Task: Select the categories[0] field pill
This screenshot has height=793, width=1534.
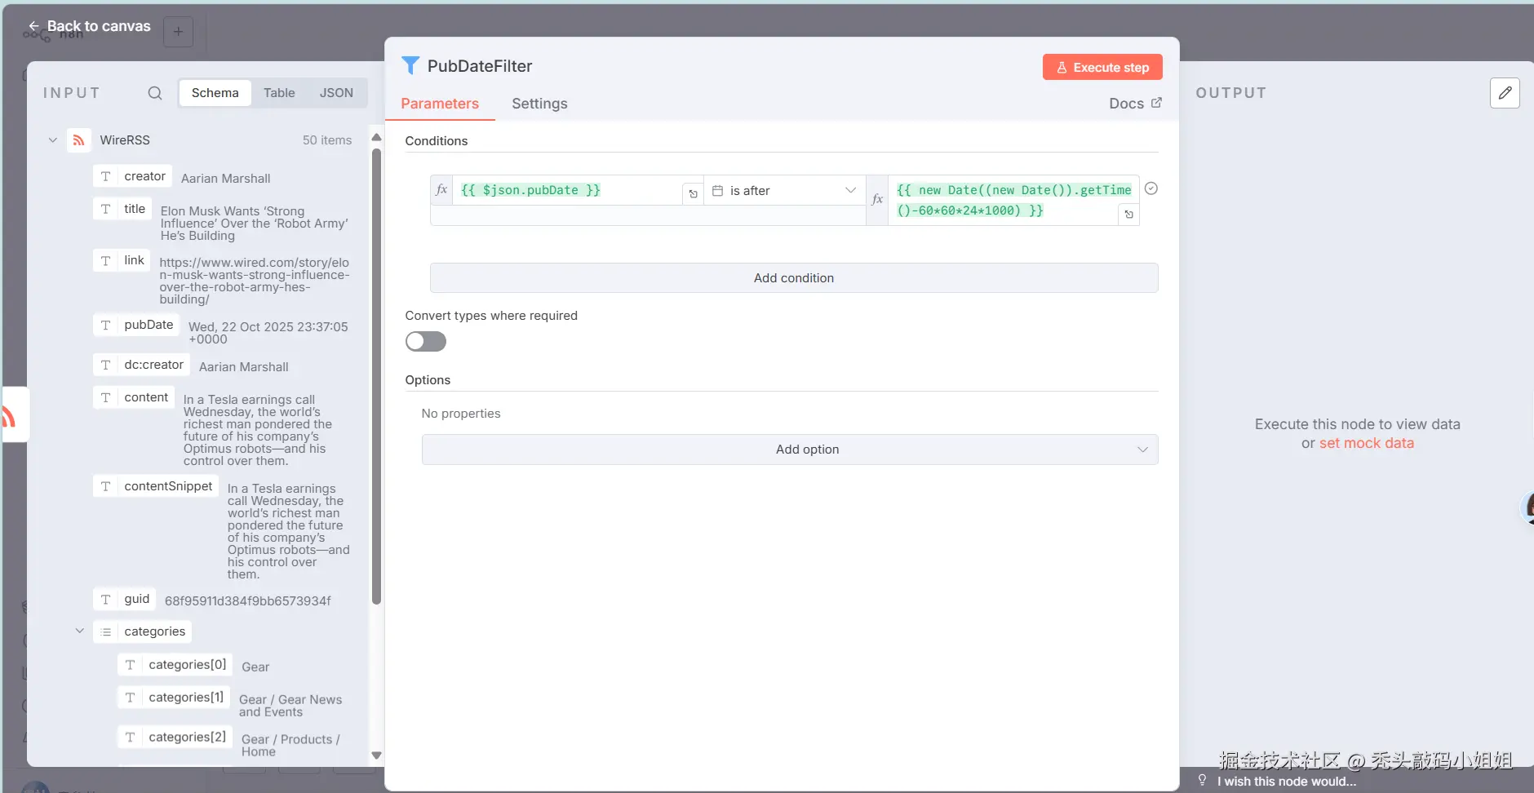Action: click(175, 665)
